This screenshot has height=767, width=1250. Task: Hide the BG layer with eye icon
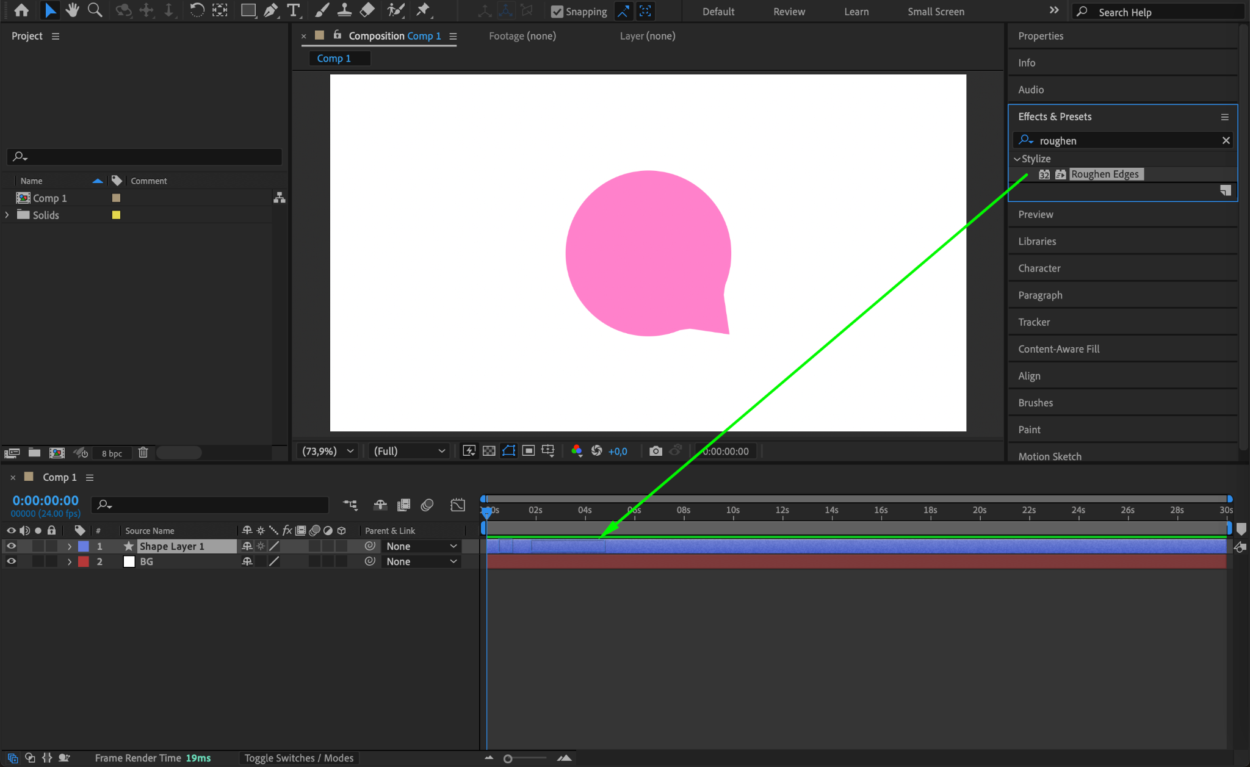click(11, 561)
